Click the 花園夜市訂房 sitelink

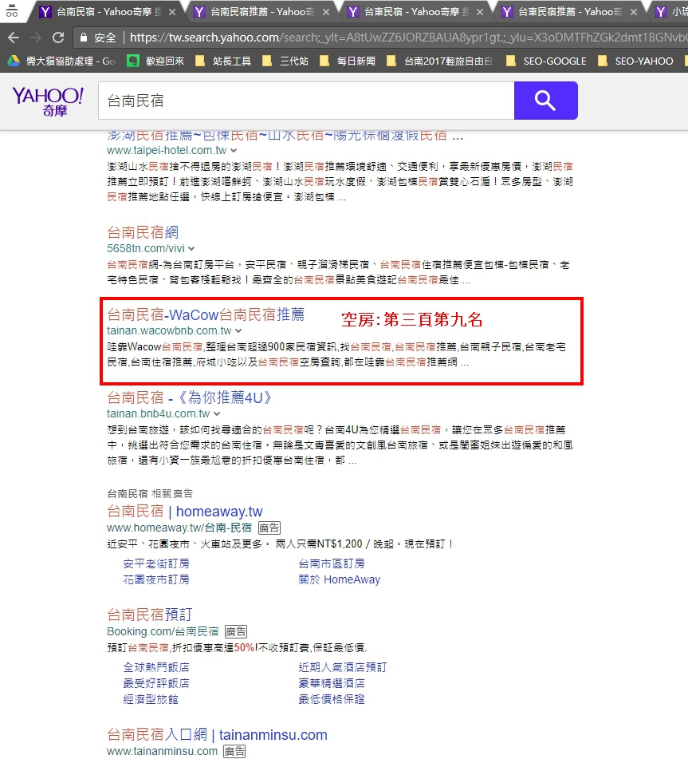click(x=156, y=579)
